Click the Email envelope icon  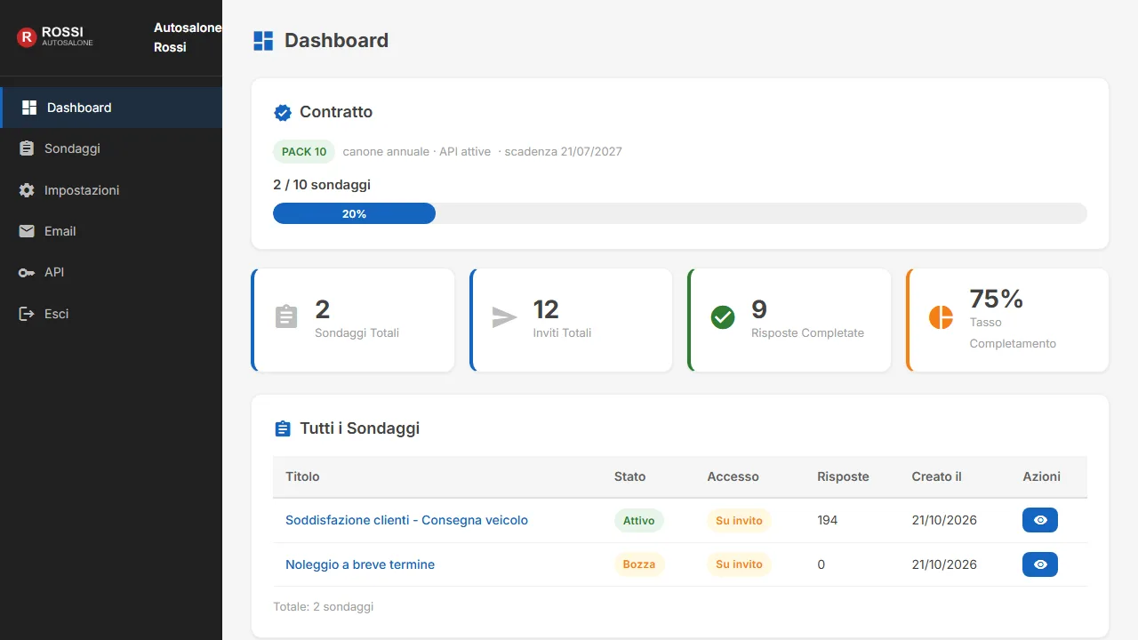[27, 231]
